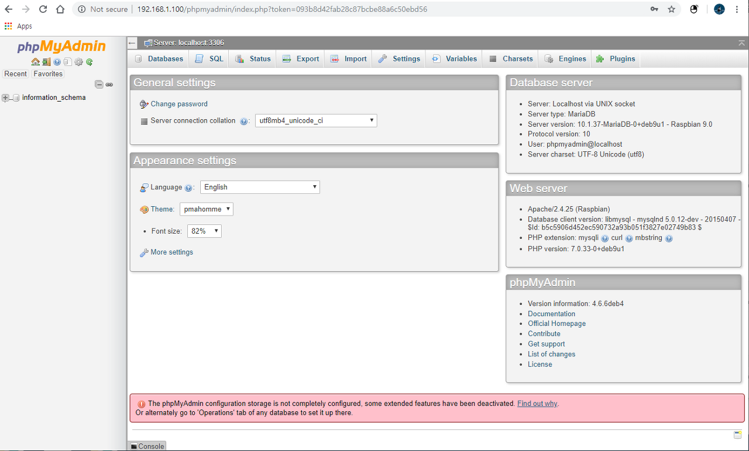Open the MariaDB documentation page icon in sidebar
Screen dimensions: 749x451
[67, 62]
